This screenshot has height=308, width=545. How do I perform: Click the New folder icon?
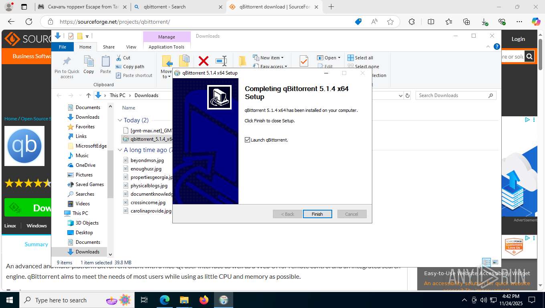(x=242, y=61)
